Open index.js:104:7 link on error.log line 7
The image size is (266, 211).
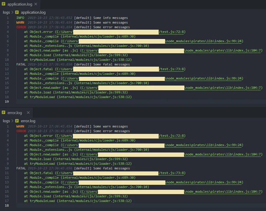coord(223,155)
